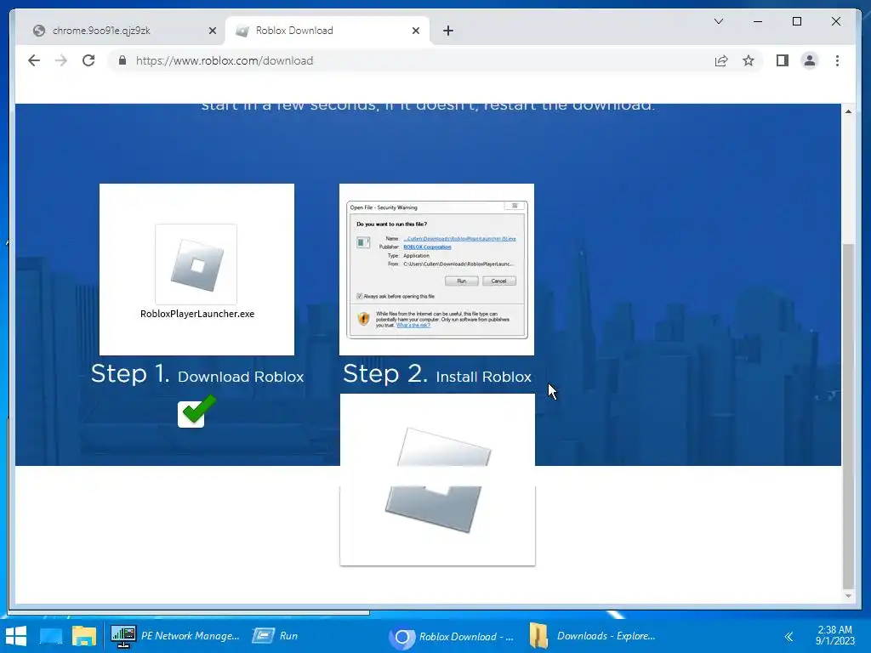Click the forward navigation arrow
871x653 pixels.
click(x=61, y=60)
